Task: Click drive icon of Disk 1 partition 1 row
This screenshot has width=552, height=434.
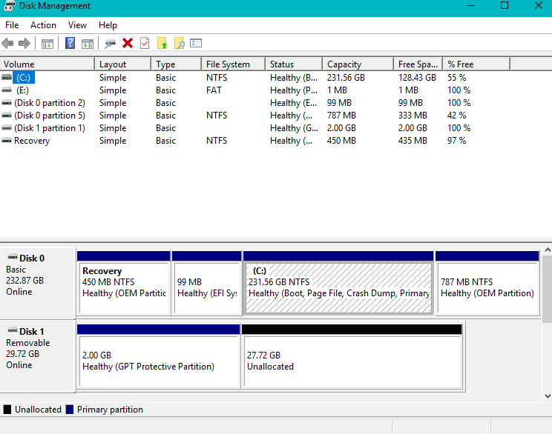Action: [x=7, y=128]
